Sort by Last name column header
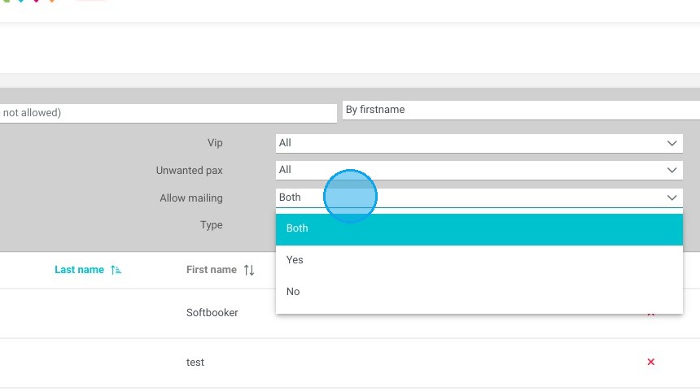 [x=79, y=270]
